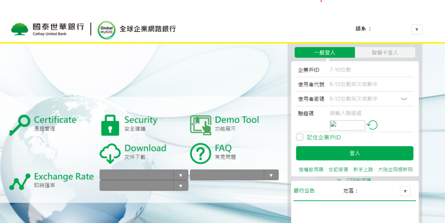Screen dimensions: 445x223
Task: Open the 授權啟用碼 link
Action: click(x=311, y=170)
